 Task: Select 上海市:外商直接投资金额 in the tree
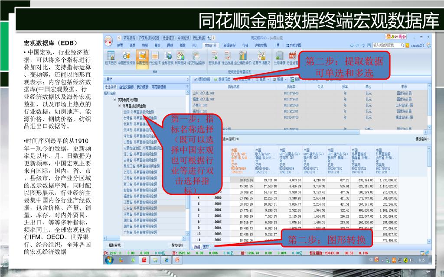140,172
